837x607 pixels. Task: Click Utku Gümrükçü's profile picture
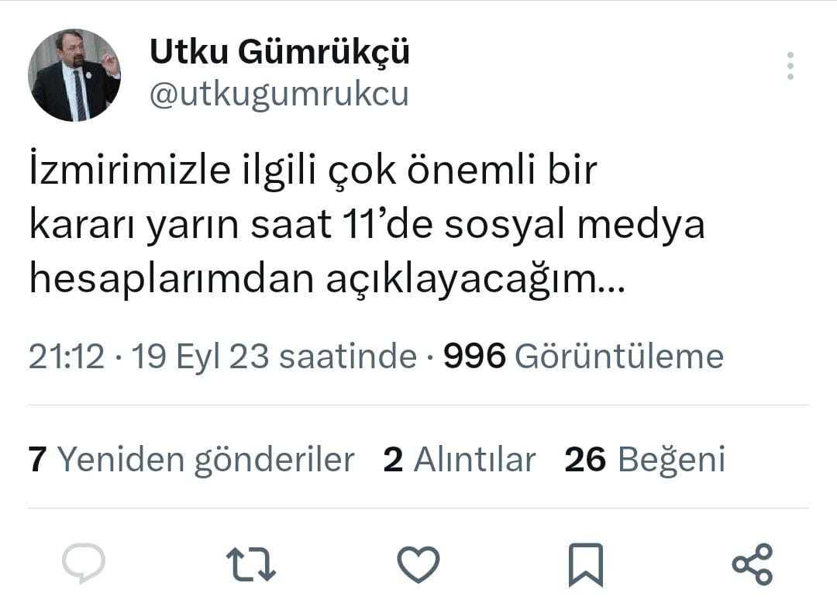coord(74,75)
